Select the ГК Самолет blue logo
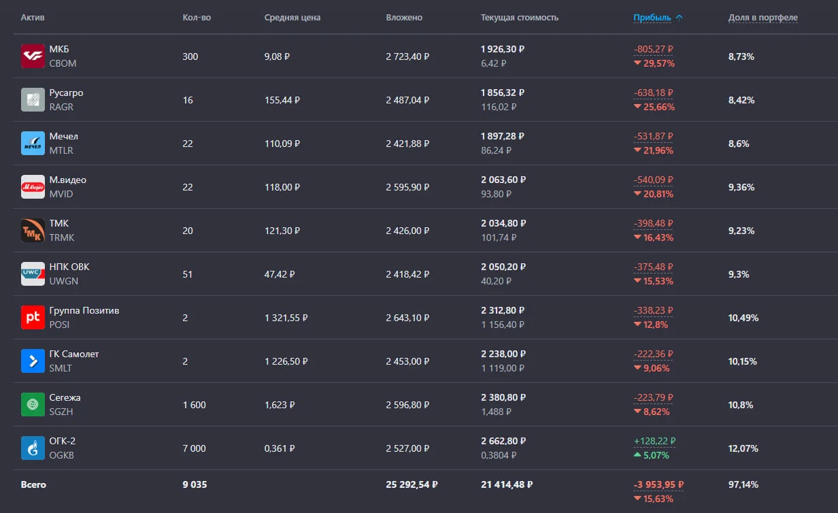The height and width of the screenshot is (513, 838). [x=33, y=361]
